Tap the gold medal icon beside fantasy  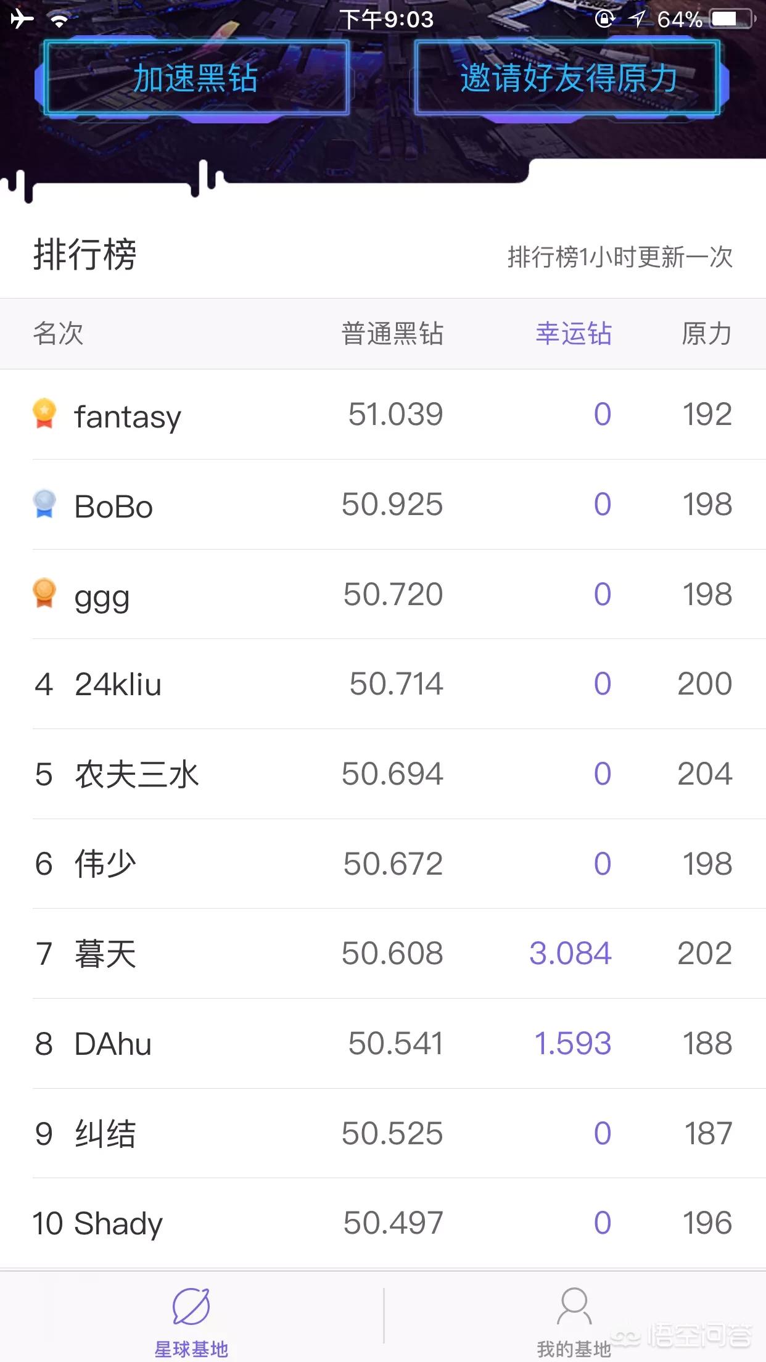(x=44, y=413)
